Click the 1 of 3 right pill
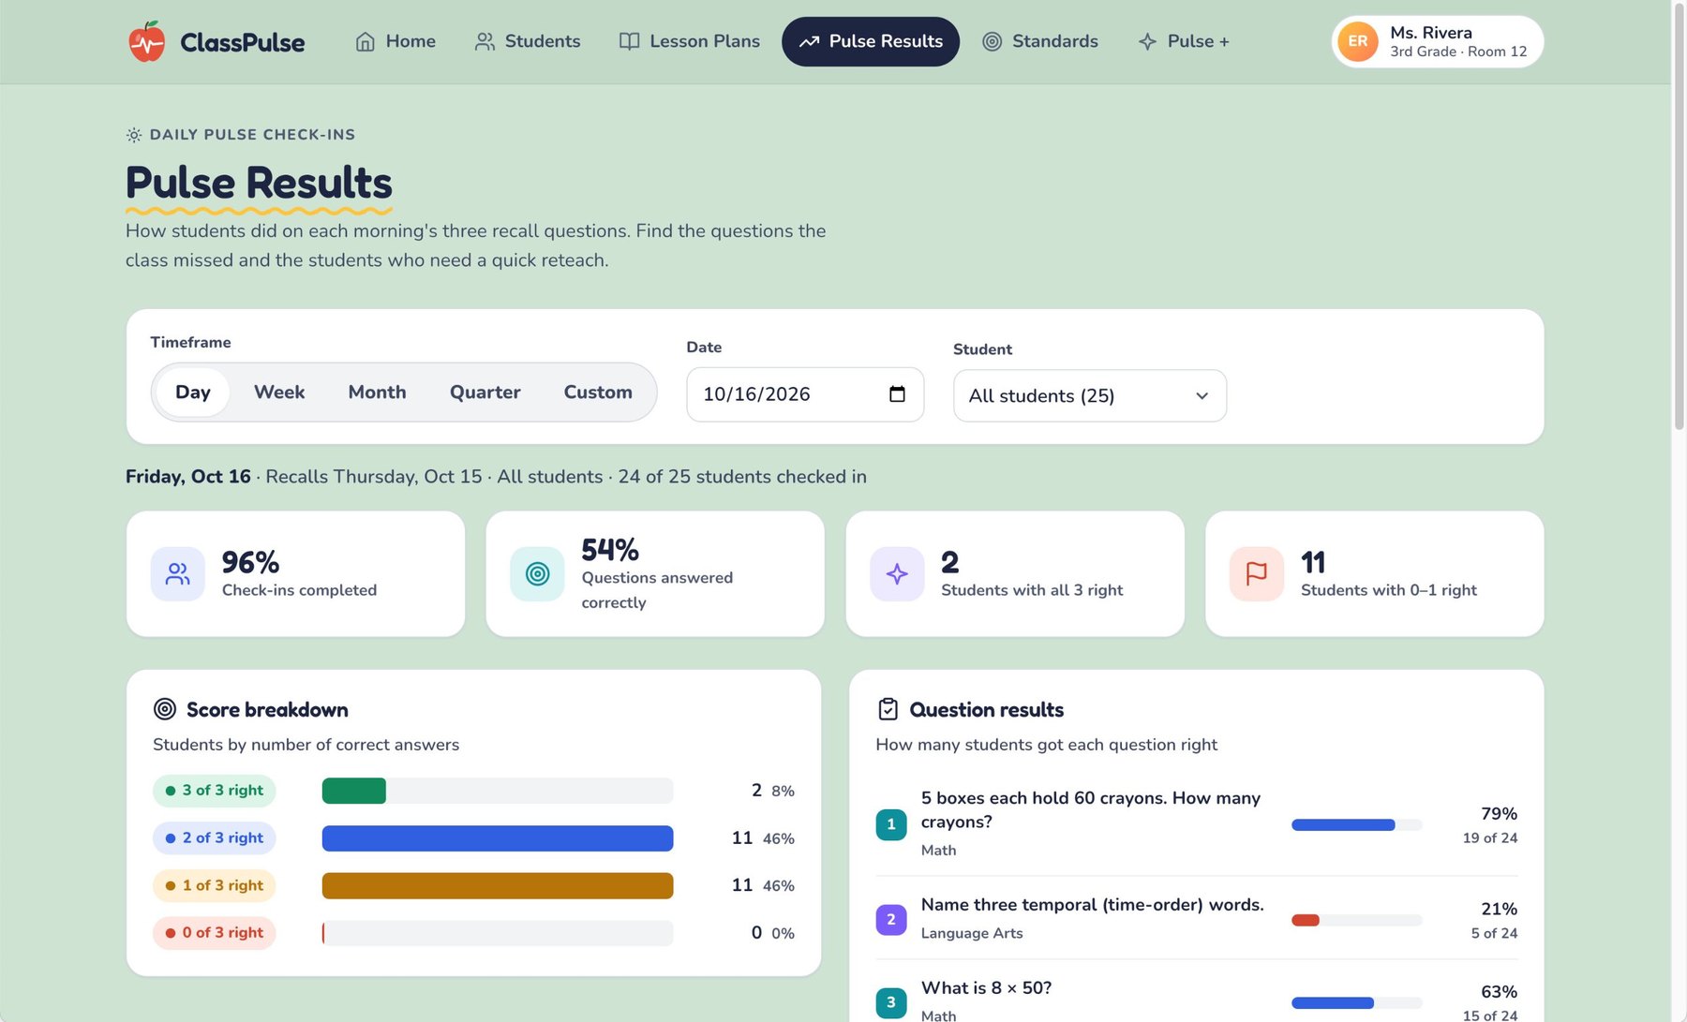The width and height of the screenshot is (1687, 1022). [215, 885]
